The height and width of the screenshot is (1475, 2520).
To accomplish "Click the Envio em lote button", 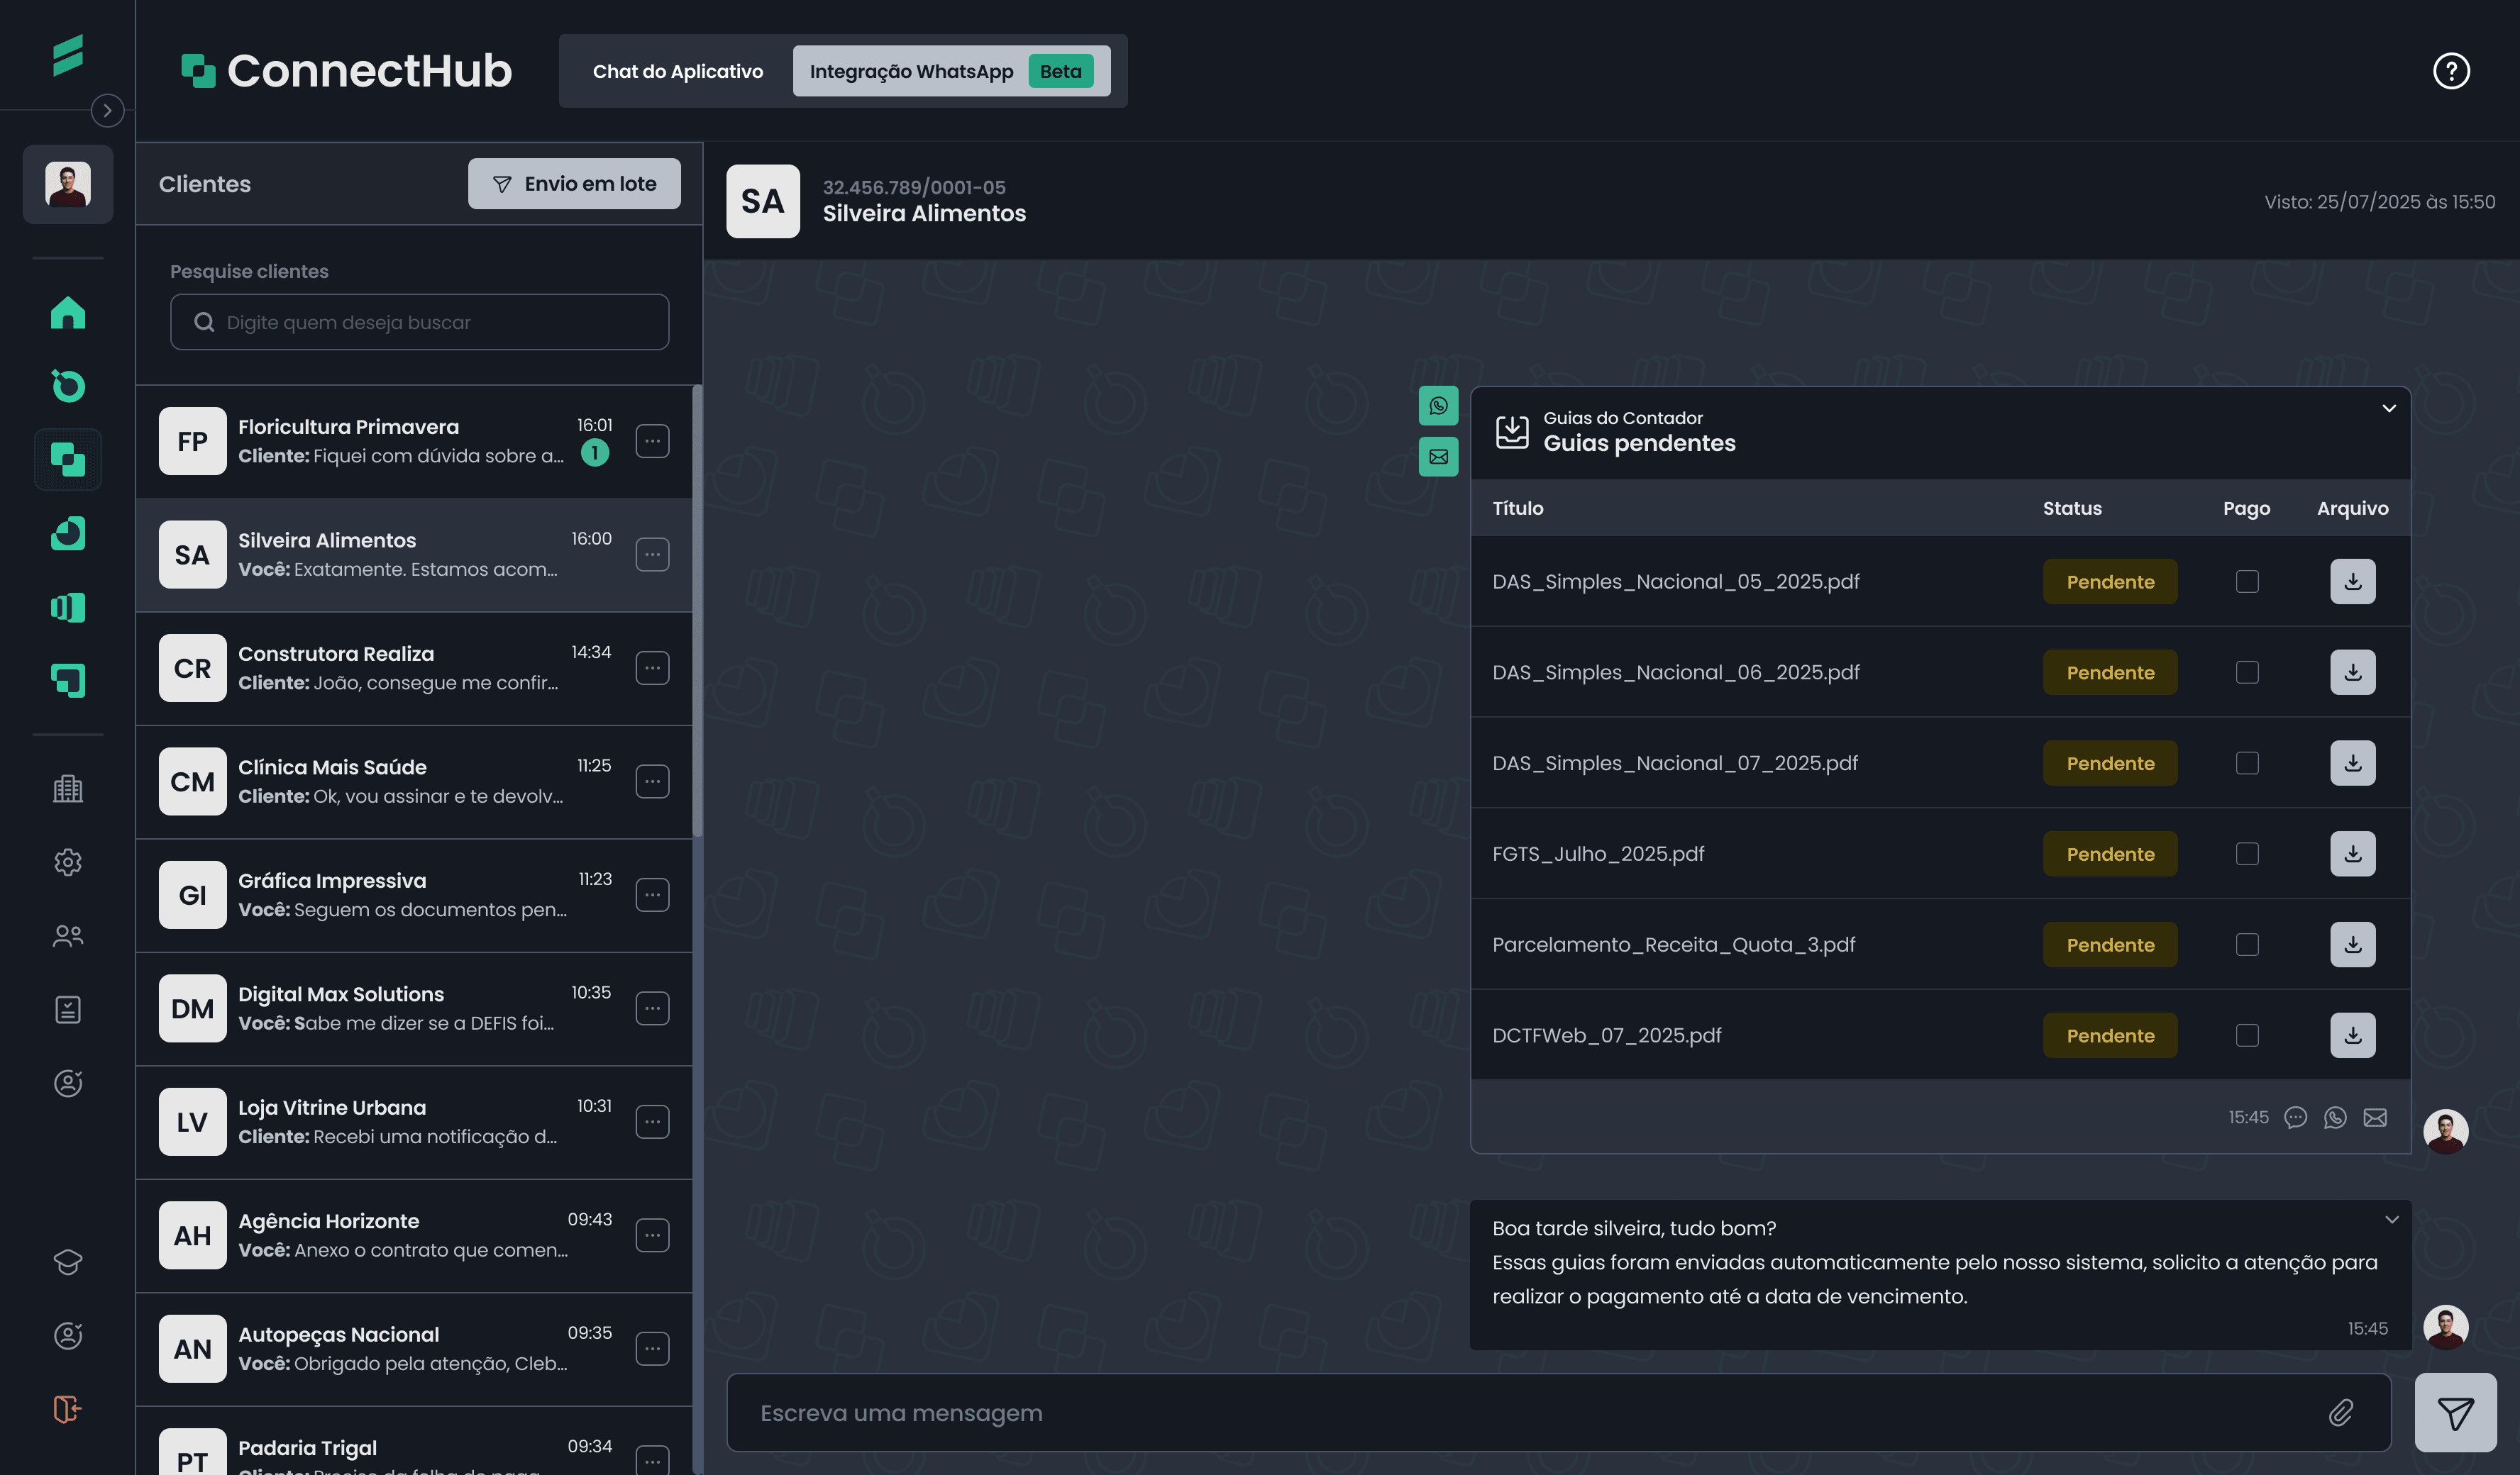I will [x=574, y=184].
